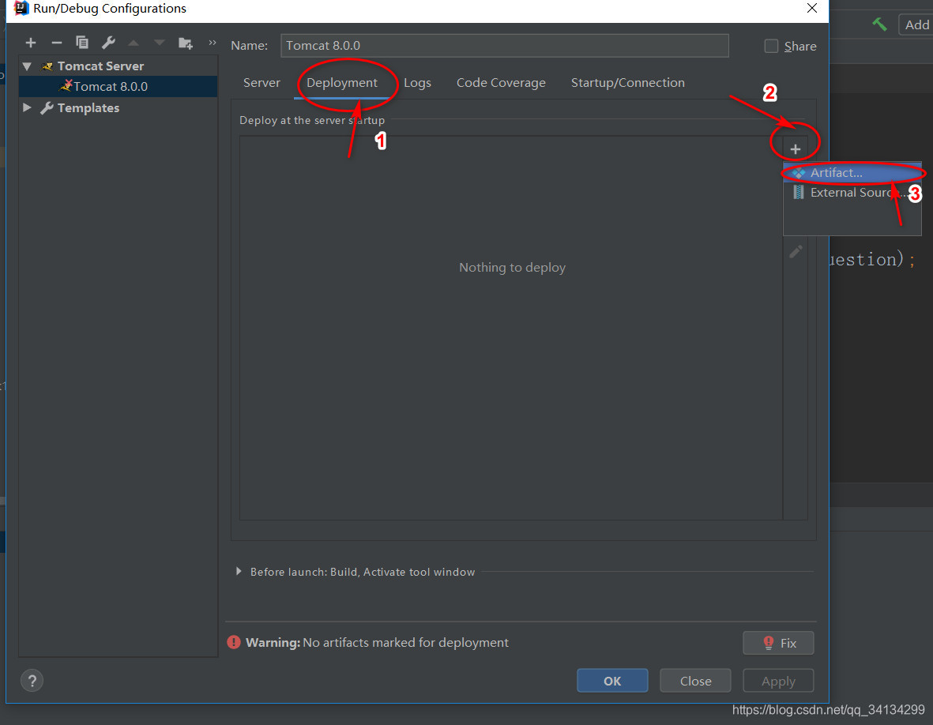
Task: Open the Startup/Connection tab
Action: pyautogui.click(x=628, y=83)
